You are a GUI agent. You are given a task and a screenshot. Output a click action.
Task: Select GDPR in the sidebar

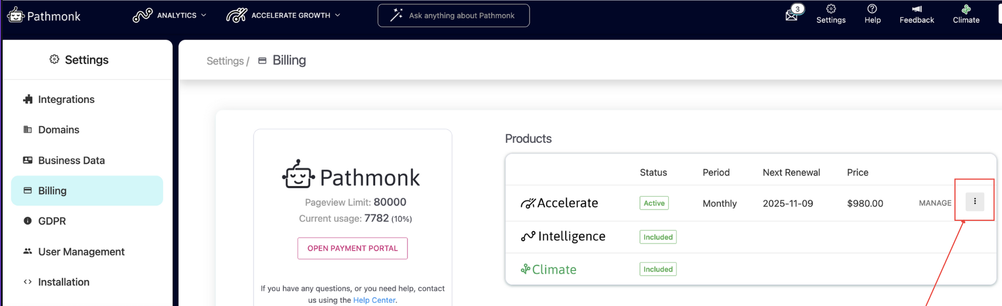click(52, 221)
